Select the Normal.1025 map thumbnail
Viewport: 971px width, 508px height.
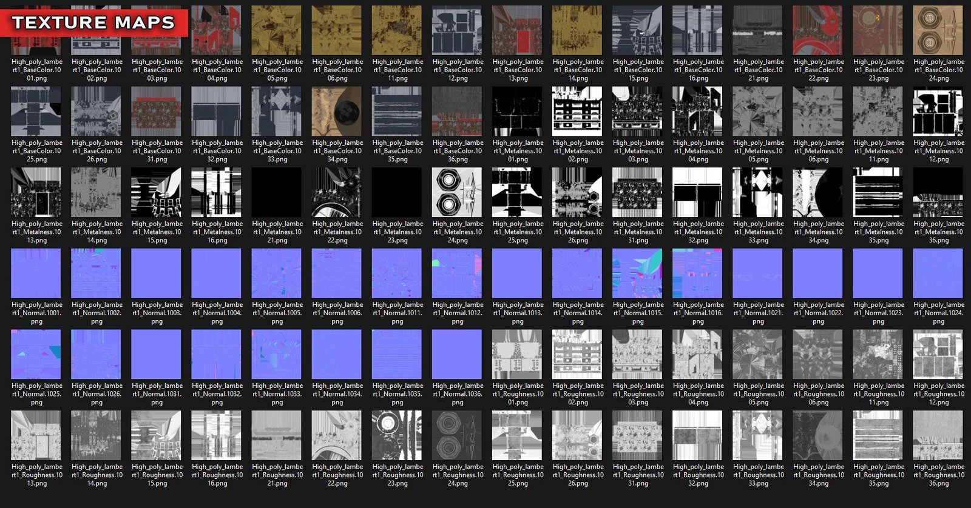point(36,355)
